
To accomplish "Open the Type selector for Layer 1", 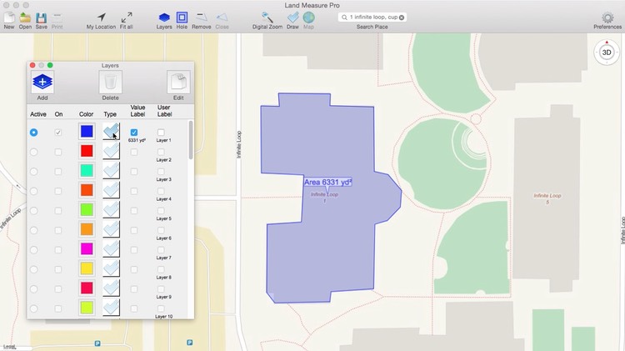I will [x=111, y=132].
